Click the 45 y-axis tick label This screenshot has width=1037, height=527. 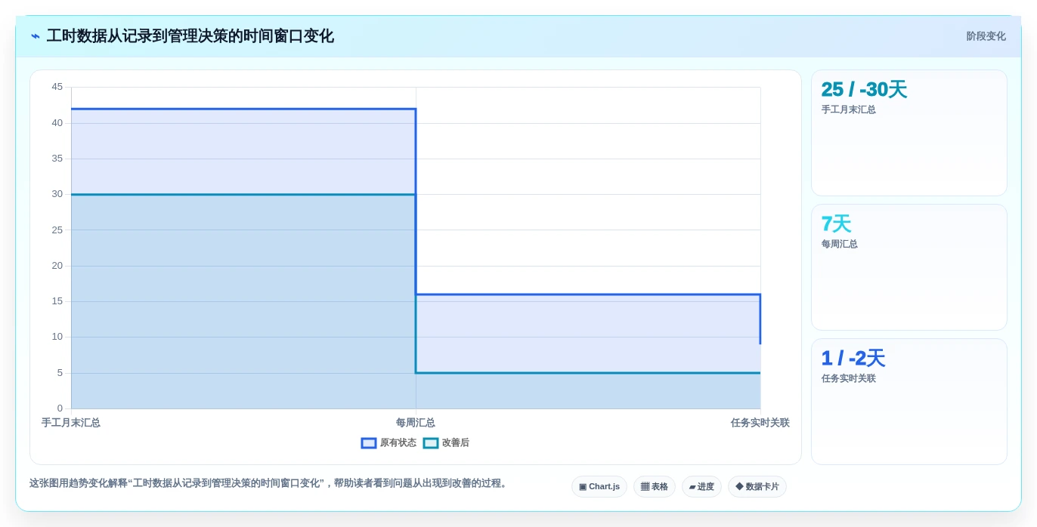coord(57,87)
